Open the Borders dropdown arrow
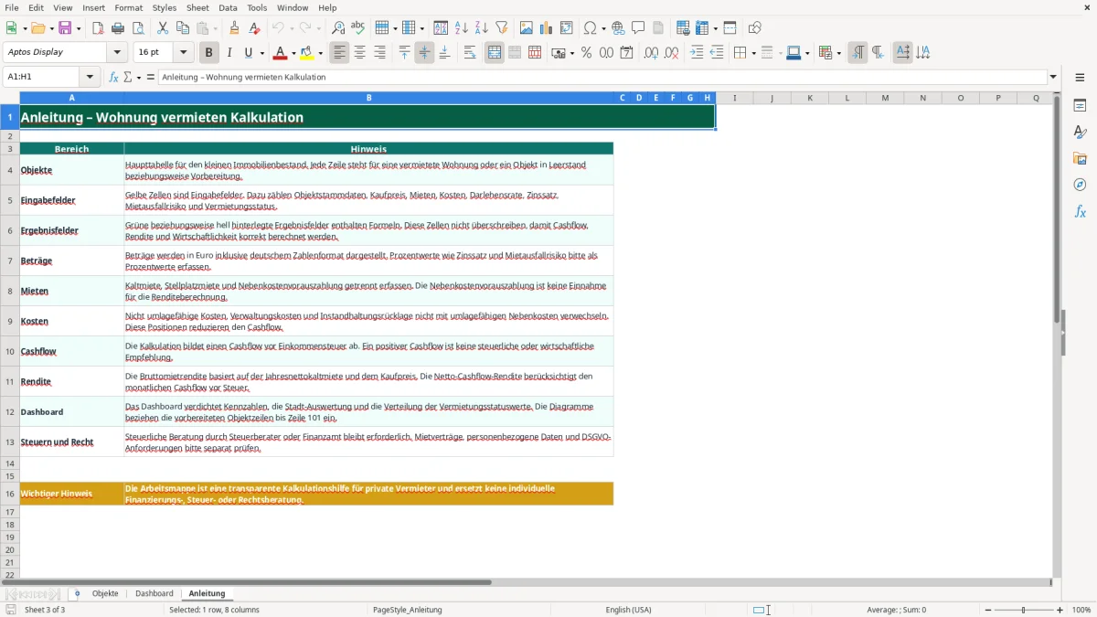Image resolution: width=1097 pixels, height=617 pixels. [753, 53]
